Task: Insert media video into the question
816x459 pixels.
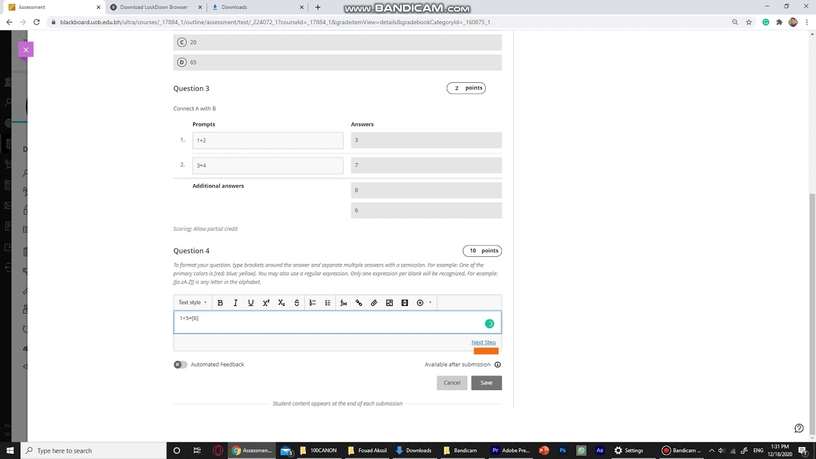Action: click(x=405, y=303)
